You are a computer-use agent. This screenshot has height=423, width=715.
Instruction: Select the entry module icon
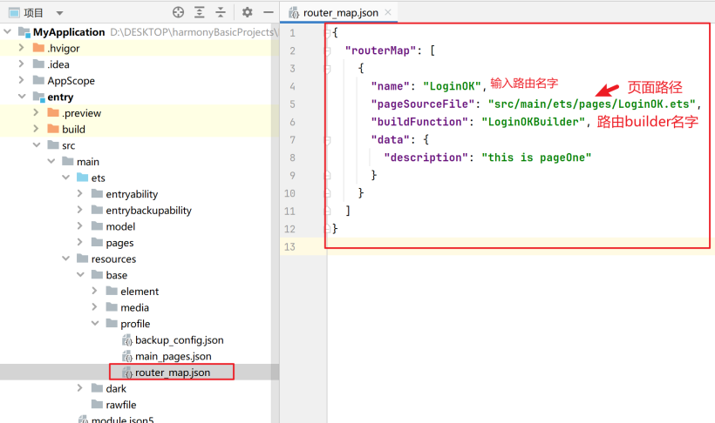38,97
